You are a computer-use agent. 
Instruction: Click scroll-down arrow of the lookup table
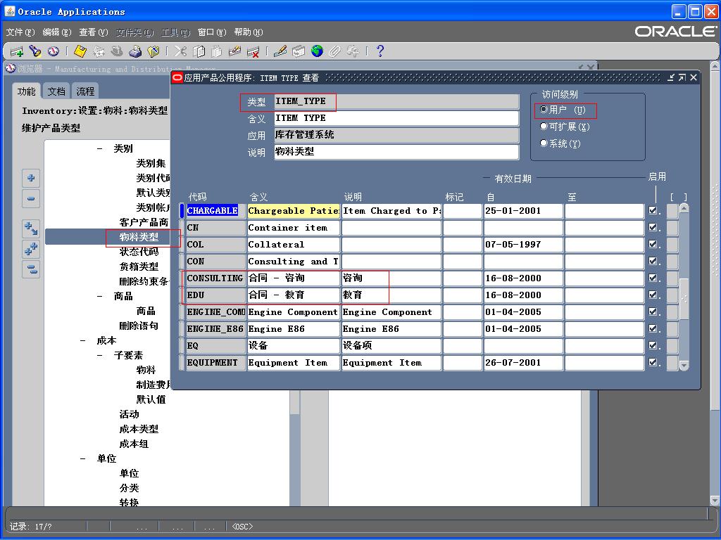[684, 366]
